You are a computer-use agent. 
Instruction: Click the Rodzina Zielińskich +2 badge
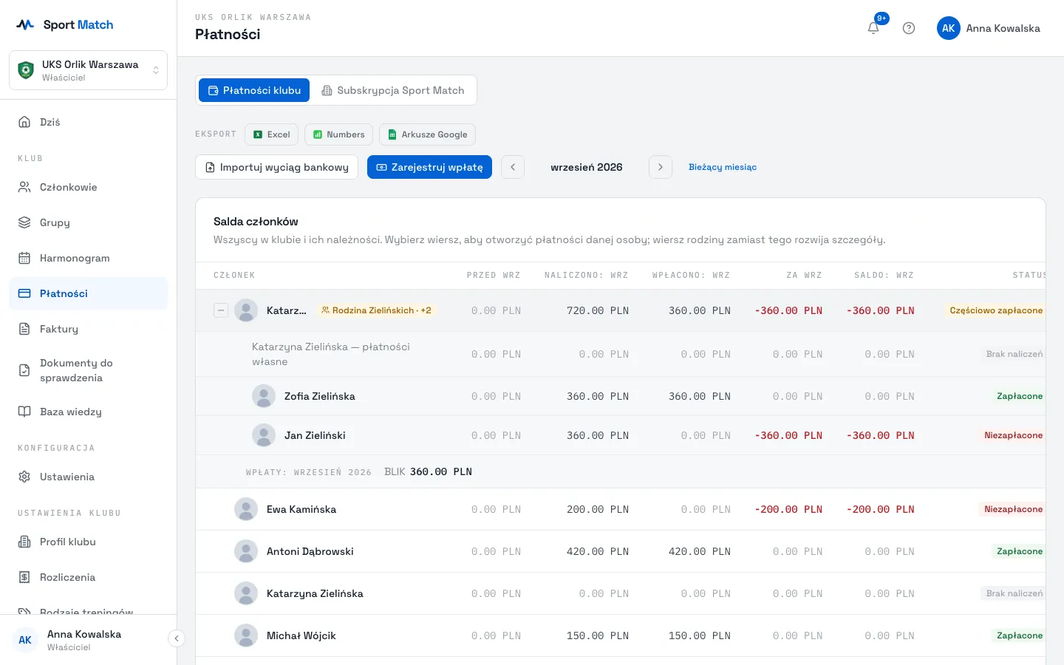(x=376, y=310)
